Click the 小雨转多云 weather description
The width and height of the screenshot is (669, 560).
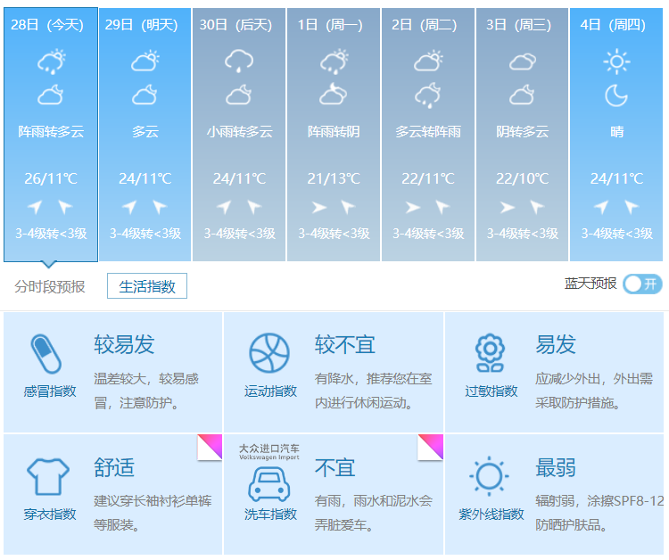(x=239, y=131)
